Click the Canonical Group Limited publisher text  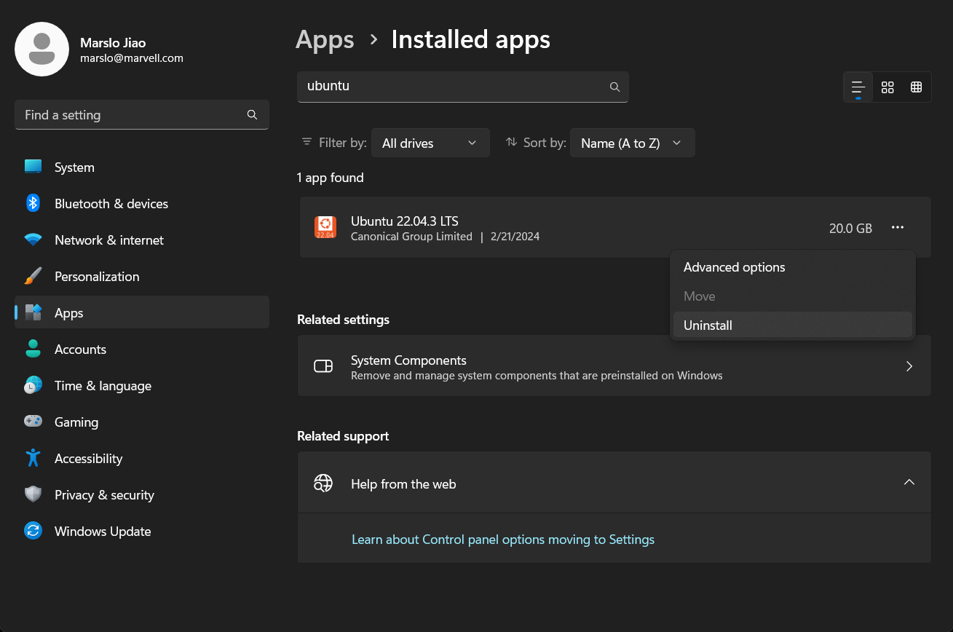[x=411, y=237]
